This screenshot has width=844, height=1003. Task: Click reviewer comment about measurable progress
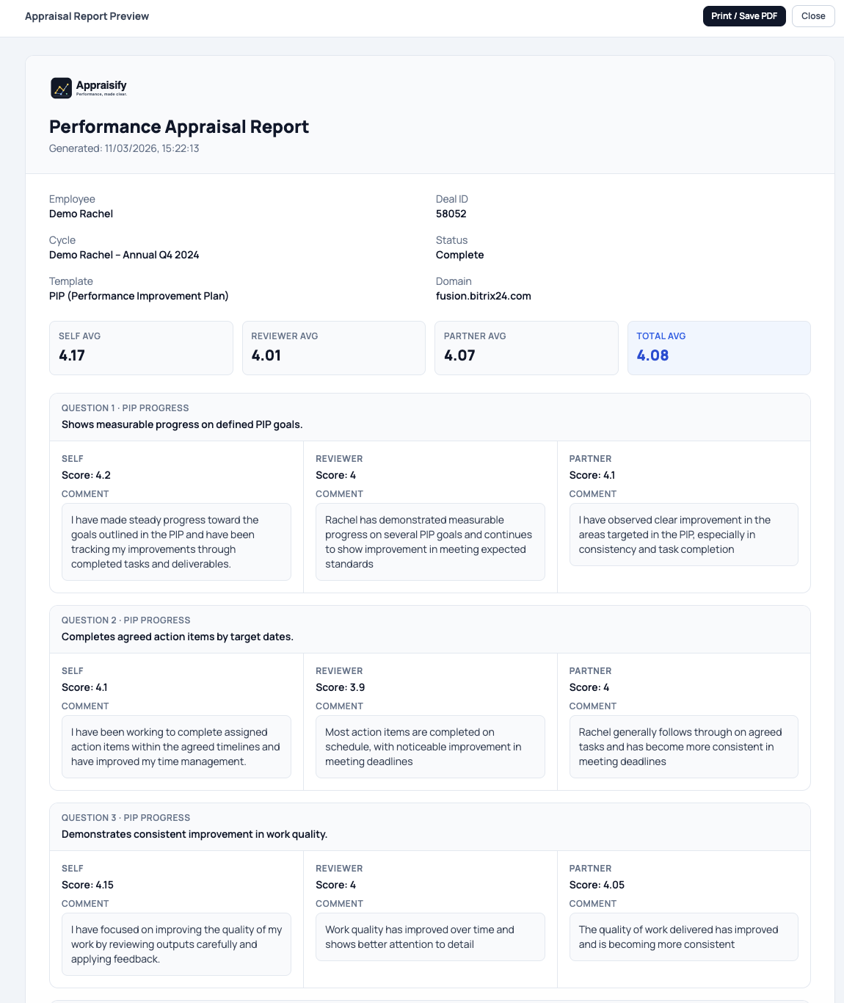click(x=430, y=542)
